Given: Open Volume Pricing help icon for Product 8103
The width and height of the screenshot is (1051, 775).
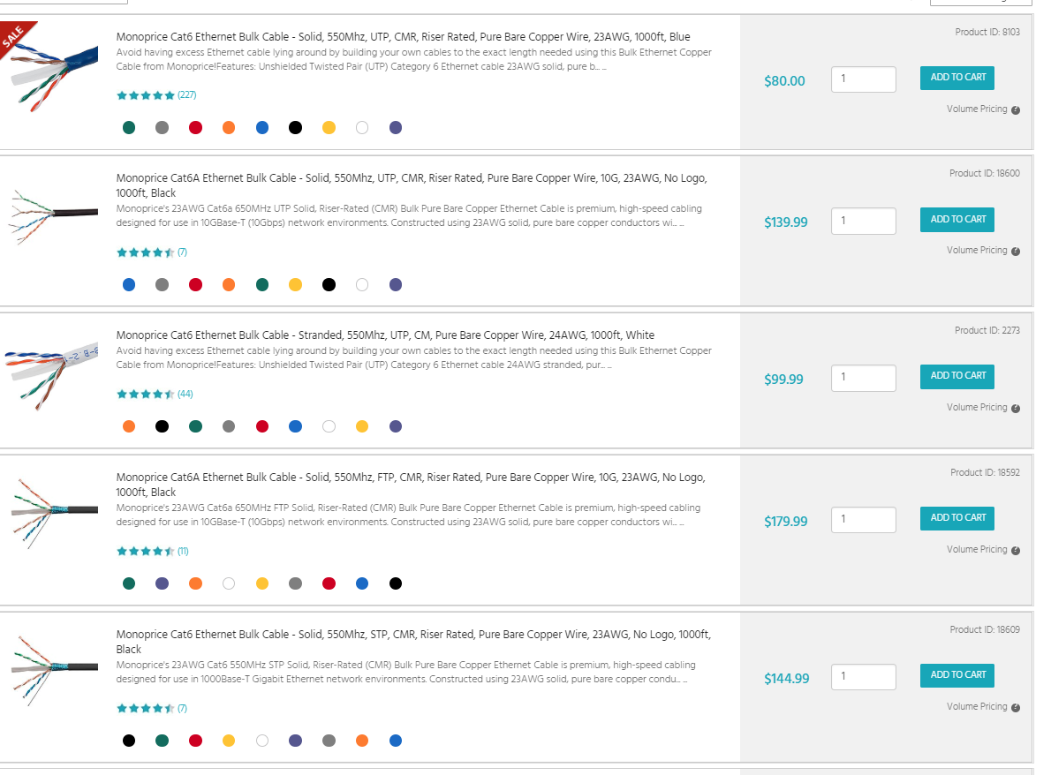Looking at the screenshot, I should pyautogui.click(x=1016, y=109).
